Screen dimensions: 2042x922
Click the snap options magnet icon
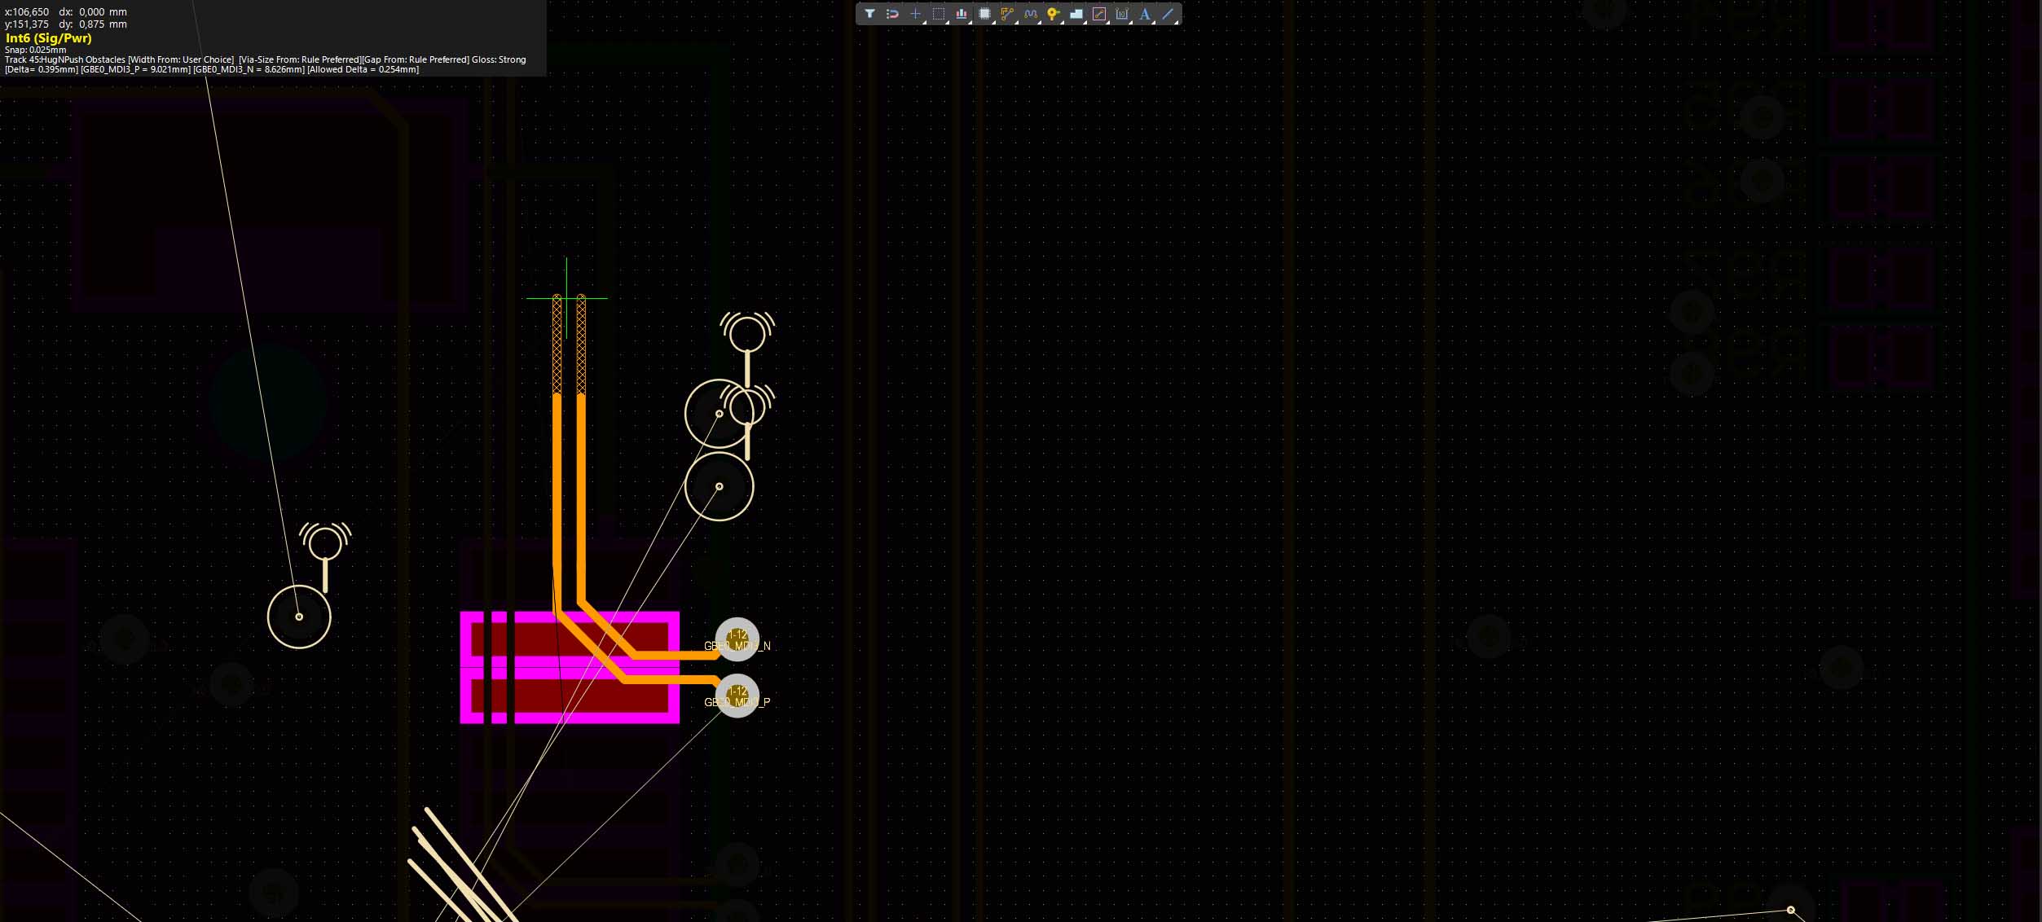tap(892, 14)
